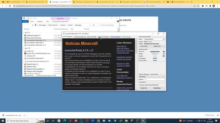This screenshot has height=123, width=220.
Task: Open File Explorer help icon
Action: 118,21
